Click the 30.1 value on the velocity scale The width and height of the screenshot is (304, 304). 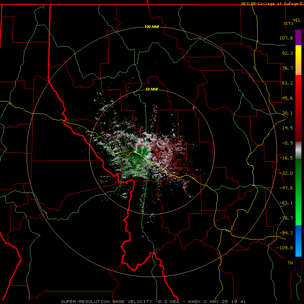[x=287, y=113]
